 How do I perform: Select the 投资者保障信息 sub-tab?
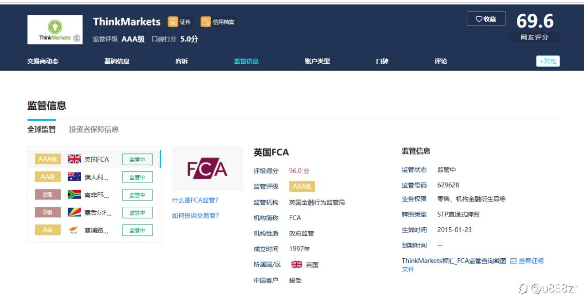pyautogui.click(x=94, y=129)
